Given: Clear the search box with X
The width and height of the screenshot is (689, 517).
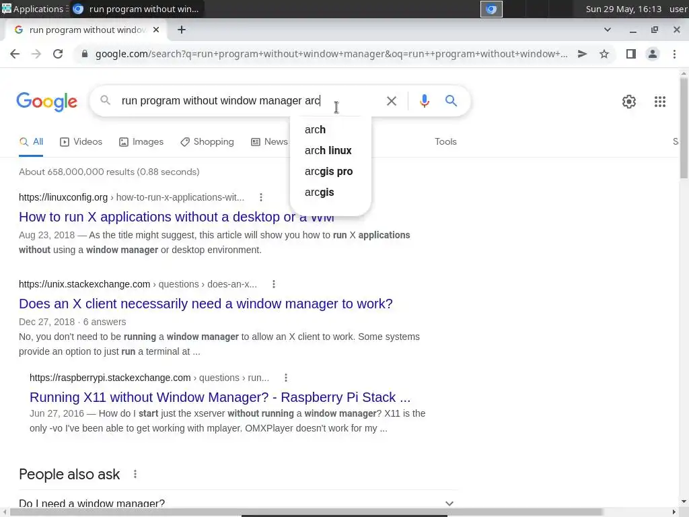Looking at the screenshot, I should point(392,101).
